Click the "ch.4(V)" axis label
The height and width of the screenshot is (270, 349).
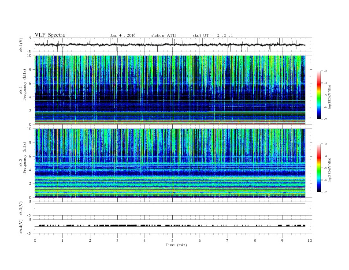coord(21,226)
